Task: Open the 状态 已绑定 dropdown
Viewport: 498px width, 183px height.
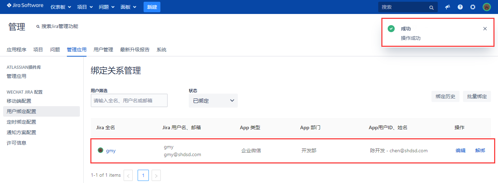Action: tap(213, 101)
